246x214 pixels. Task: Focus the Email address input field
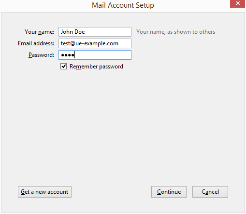[x=95, y=43]
